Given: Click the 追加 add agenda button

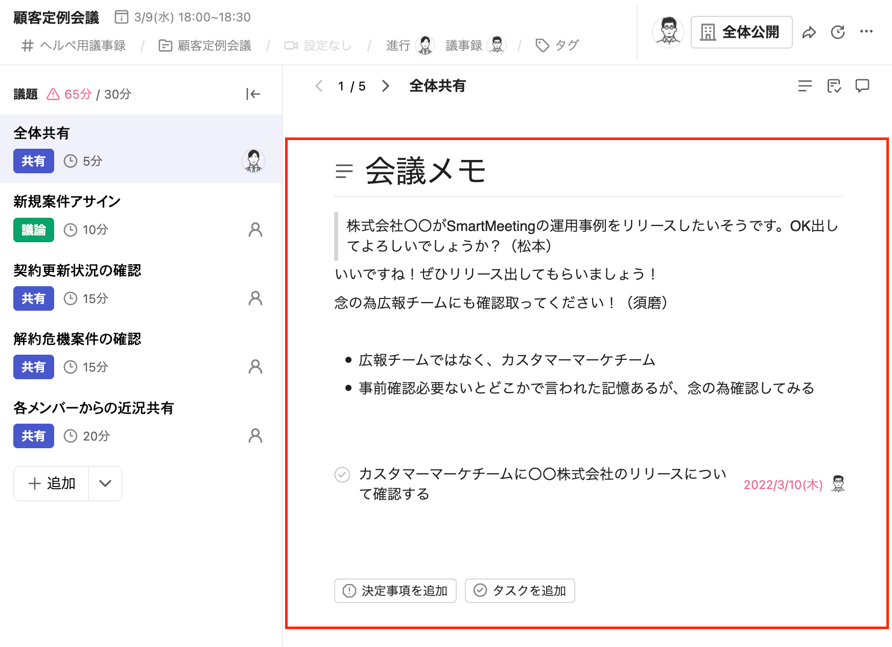Looking at the screenshot, I should (x=51, y=483).
